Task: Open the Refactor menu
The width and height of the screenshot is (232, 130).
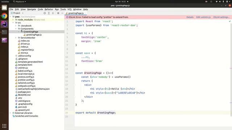Action: click(x=49, y=9)
